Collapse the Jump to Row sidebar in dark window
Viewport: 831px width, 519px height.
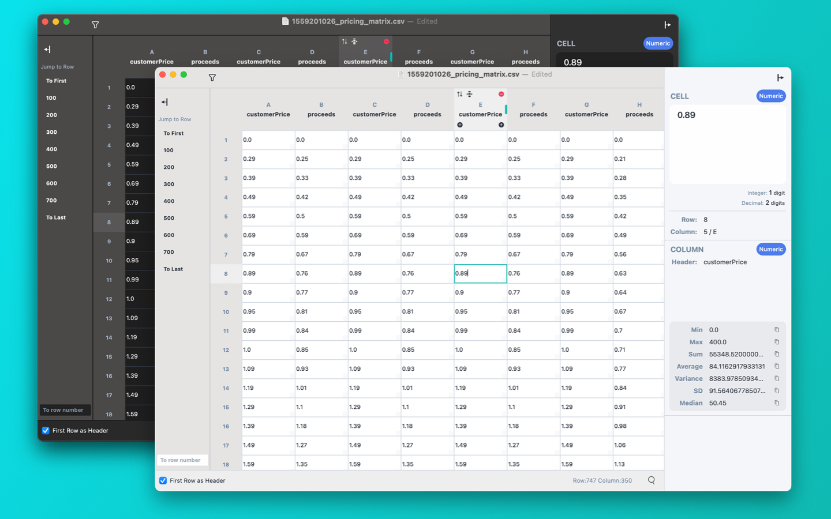(47, 50)
